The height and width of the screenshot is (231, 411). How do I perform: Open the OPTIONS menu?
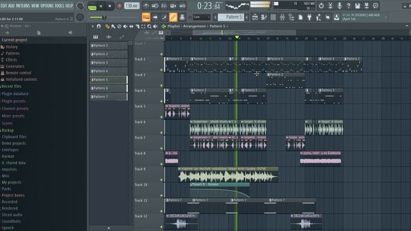click(47, 6)
